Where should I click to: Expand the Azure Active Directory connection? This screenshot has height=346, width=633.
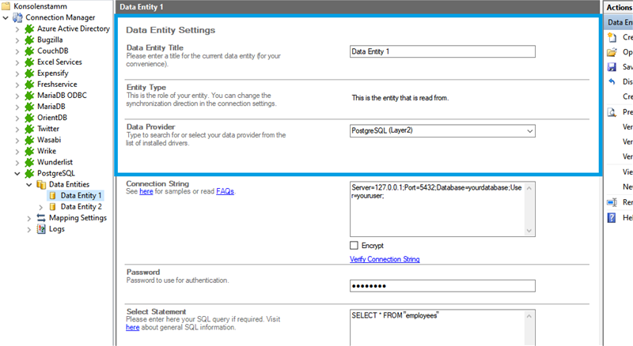point(18,28)
